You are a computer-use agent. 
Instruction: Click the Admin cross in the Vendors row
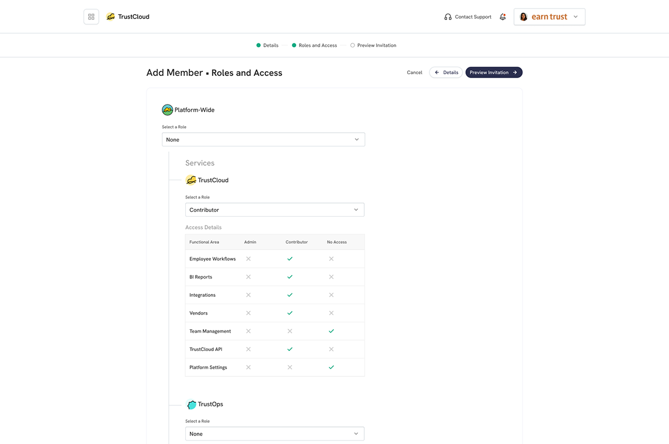(248, 313)
